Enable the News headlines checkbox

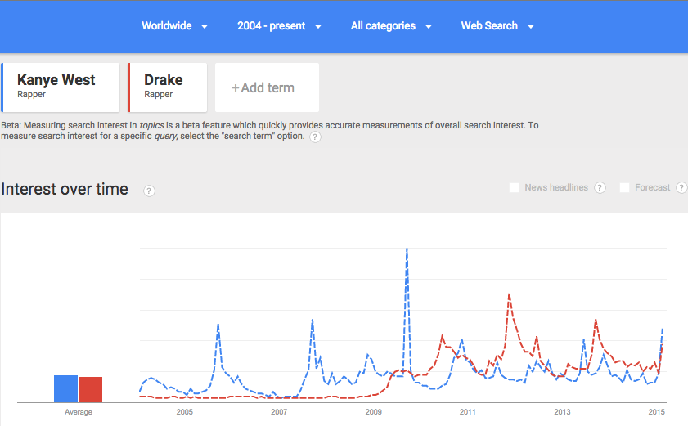(514, 188)
